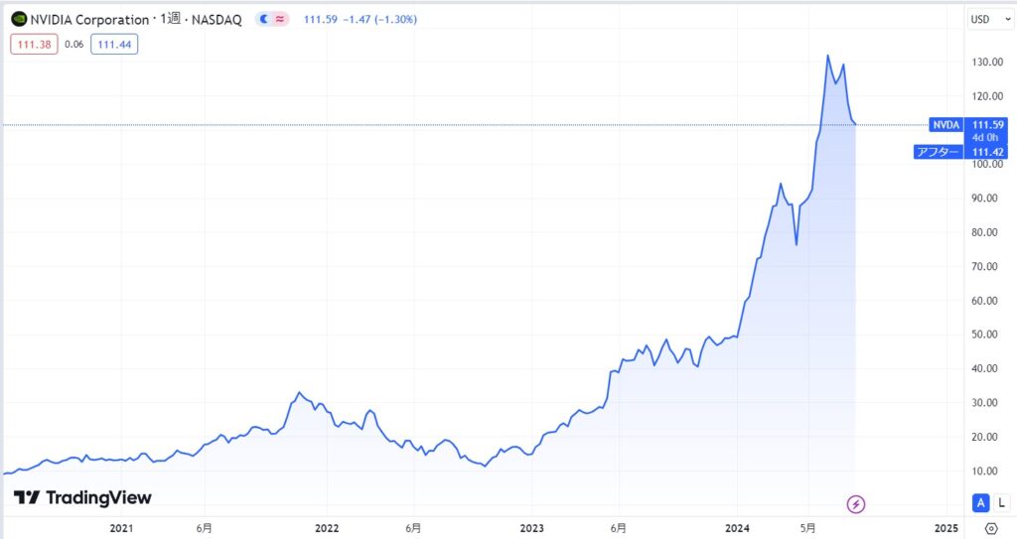This screenshot has width=1017, height=539.
Task: Click the NVDA price label tag
Action: coord(946,125)
